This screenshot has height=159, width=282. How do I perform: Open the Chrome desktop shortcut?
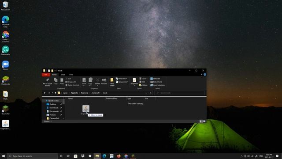pos(5,37)
